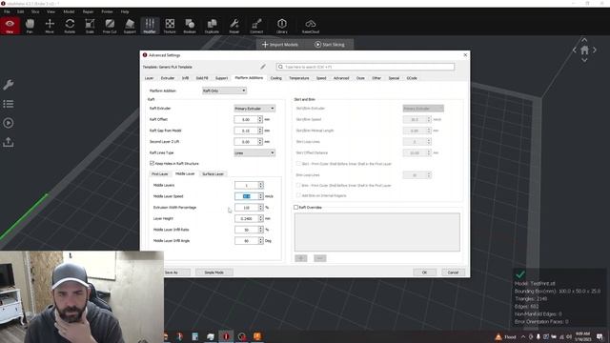The width and height of the screenshot is (610, 343).
Task: Click the settings search field
Action: pyautogui.click(x=365, y=67)
